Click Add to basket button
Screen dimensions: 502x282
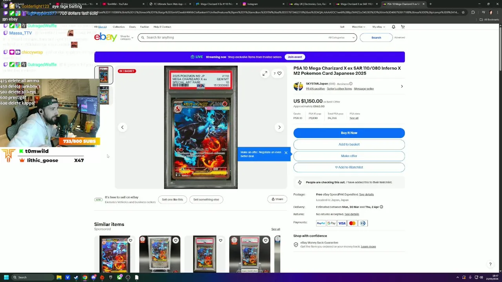[x=349, y=145]
